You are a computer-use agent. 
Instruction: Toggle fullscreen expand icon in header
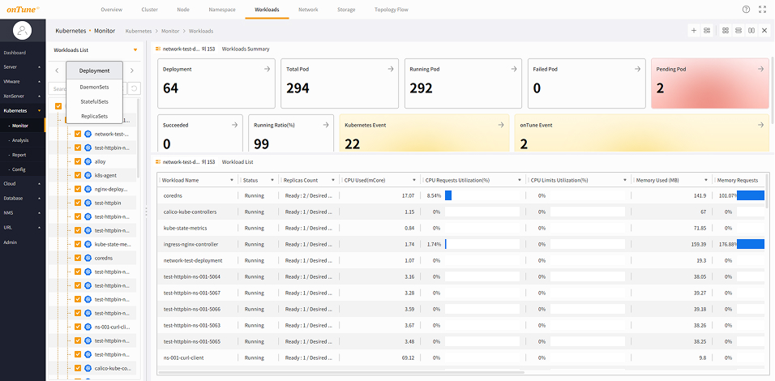[x=763, y=10]
